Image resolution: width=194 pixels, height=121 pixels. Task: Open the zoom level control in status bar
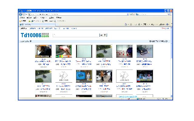pos(166,99)
